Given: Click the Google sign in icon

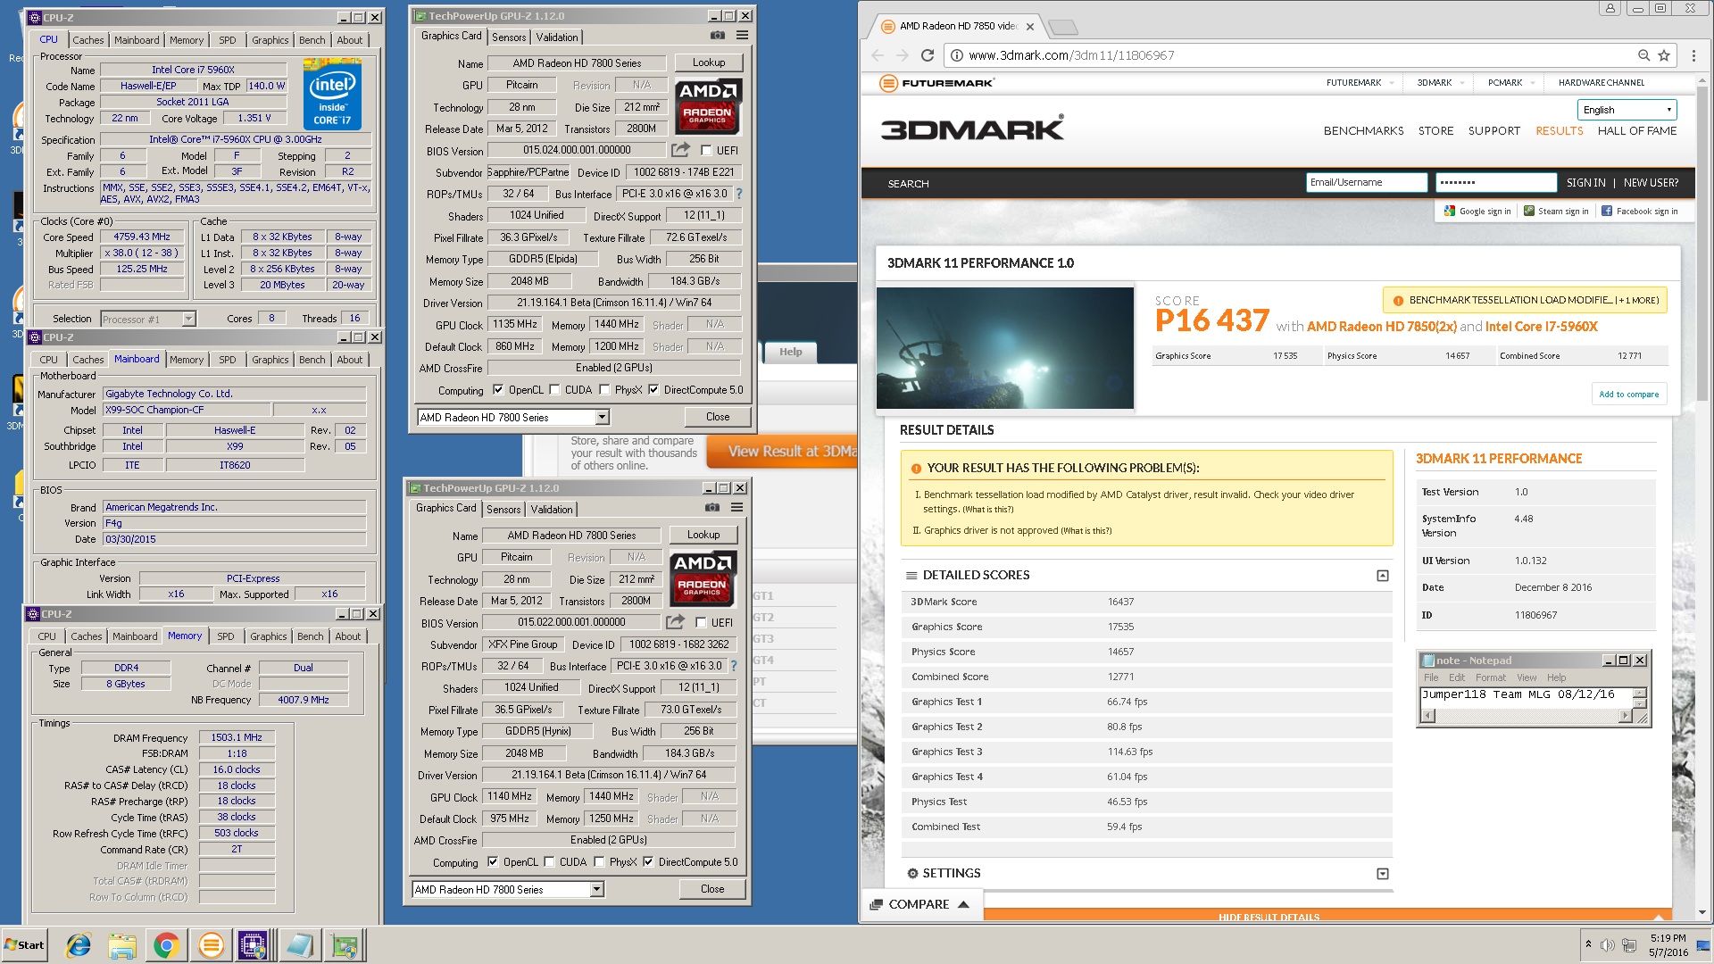Looking at the screenshot, I should [1450, 212].
